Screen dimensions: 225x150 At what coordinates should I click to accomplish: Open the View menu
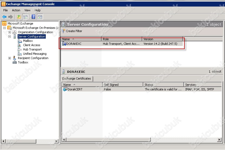(x=27, y=10)
